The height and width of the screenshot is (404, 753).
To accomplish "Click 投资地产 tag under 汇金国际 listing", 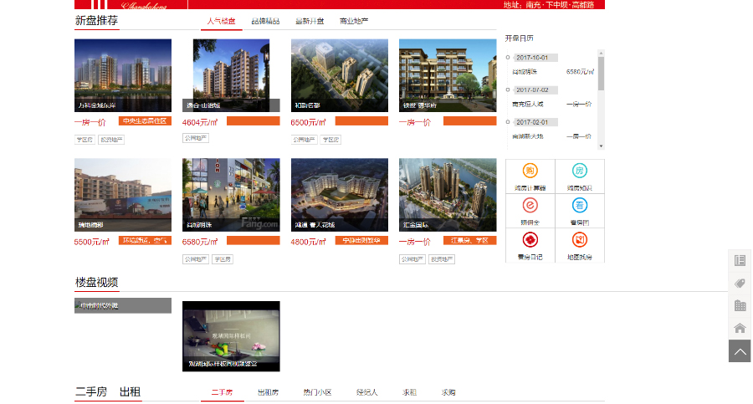I will pos(442,259).
